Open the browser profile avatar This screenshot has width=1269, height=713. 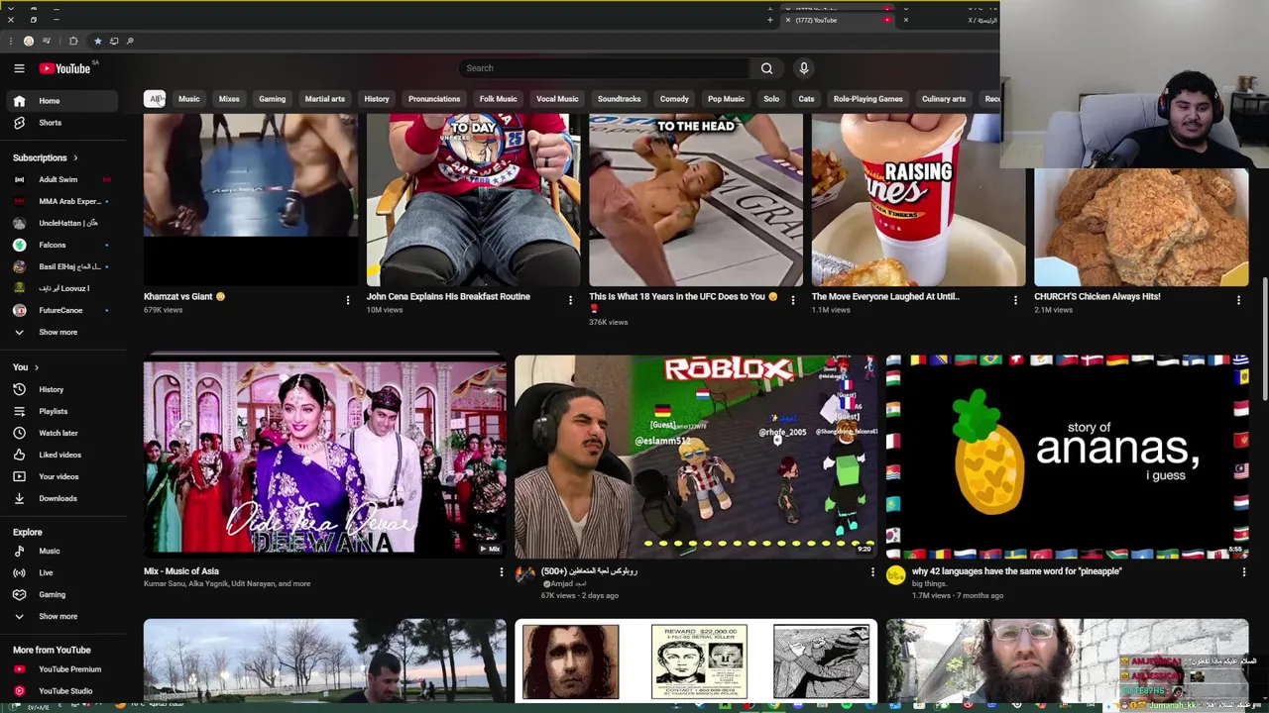click(29, 41)
